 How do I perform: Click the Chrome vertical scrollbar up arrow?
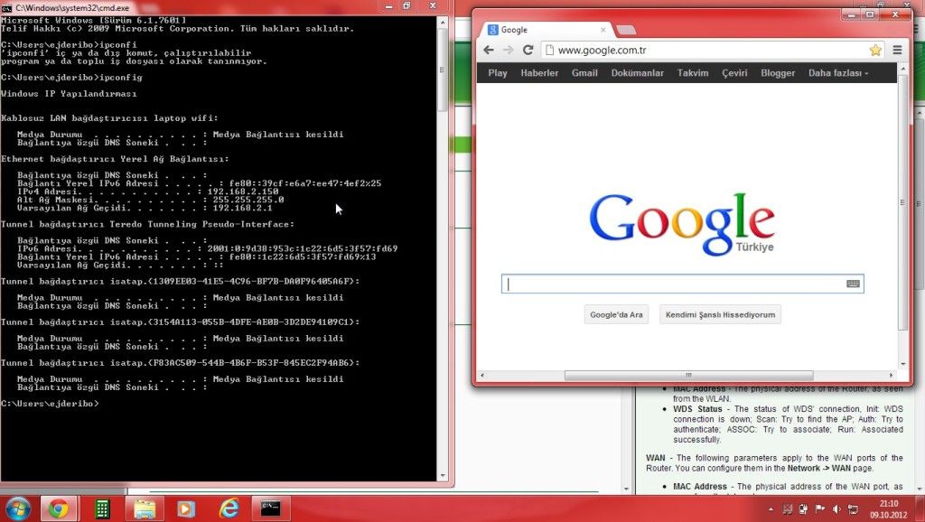pyautogui.click(x=903, y=69)
